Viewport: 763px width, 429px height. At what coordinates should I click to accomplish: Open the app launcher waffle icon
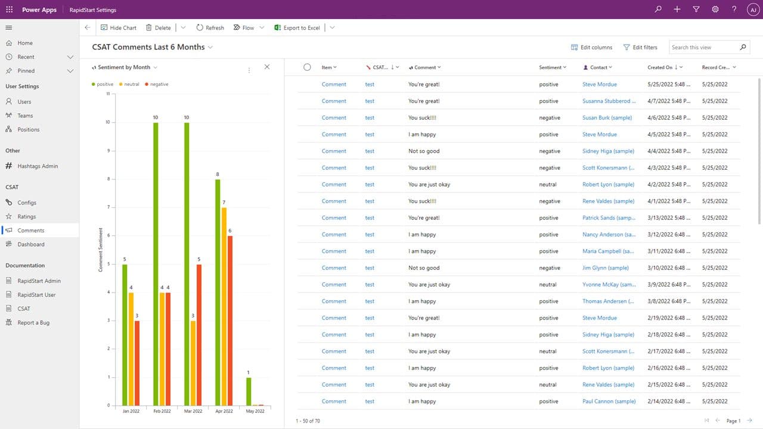click(9, 10)
